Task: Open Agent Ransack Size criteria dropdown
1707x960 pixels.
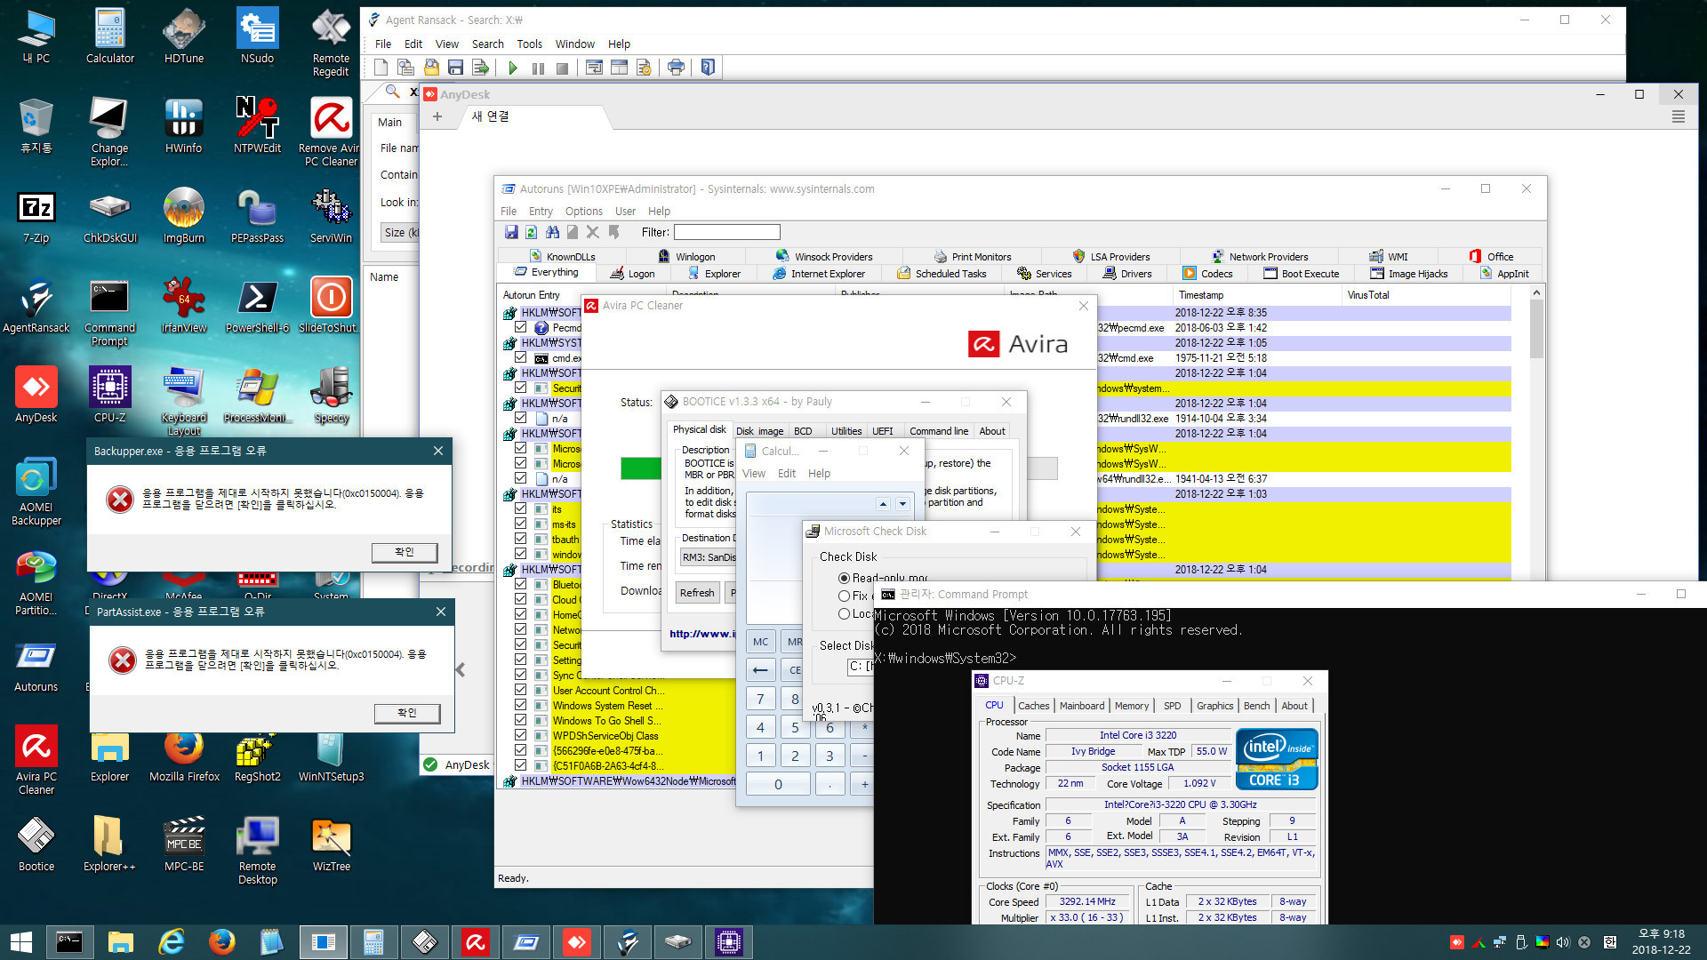Action: click(x=401, y=233)
